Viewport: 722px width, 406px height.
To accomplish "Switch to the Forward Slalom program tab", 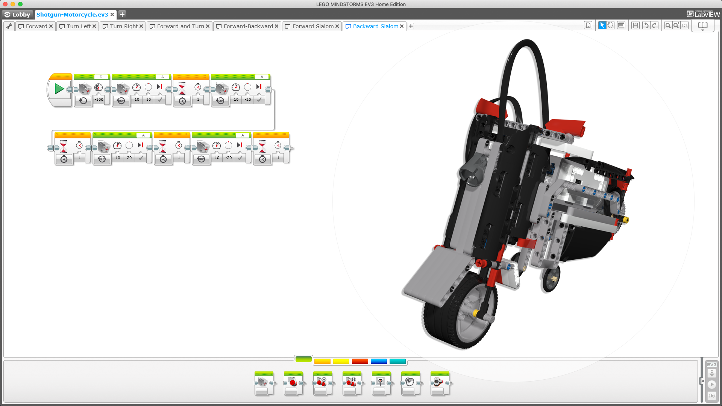I will click(313, 26).
